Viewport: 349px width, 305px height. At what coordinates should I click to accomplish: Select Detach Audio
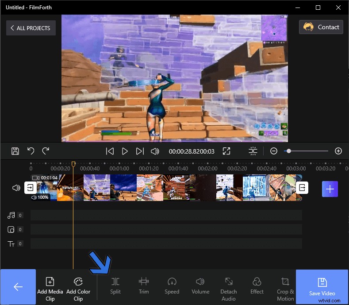229,289
